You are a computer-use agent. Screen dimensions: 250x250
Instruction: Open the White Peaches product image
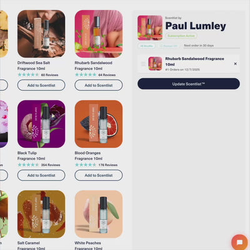pyautogui.click(x=99, y=214)
